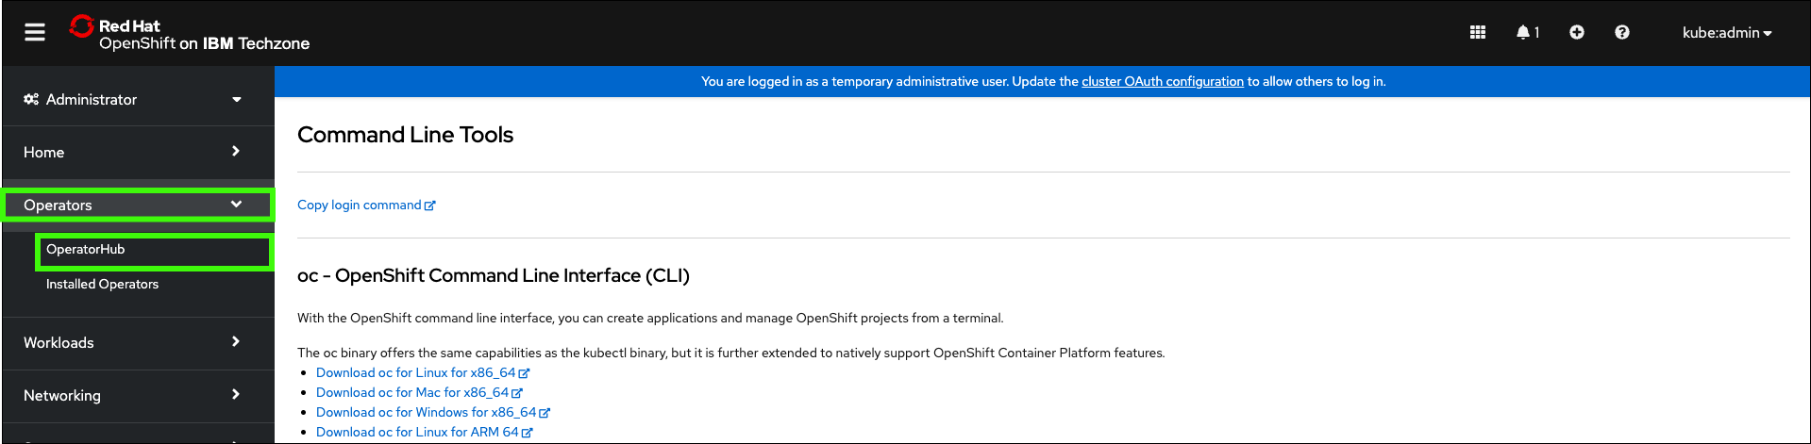This screenshot has height=444, width=1811.
Task: Expand the Home navigation section
Action: (132, 152)
